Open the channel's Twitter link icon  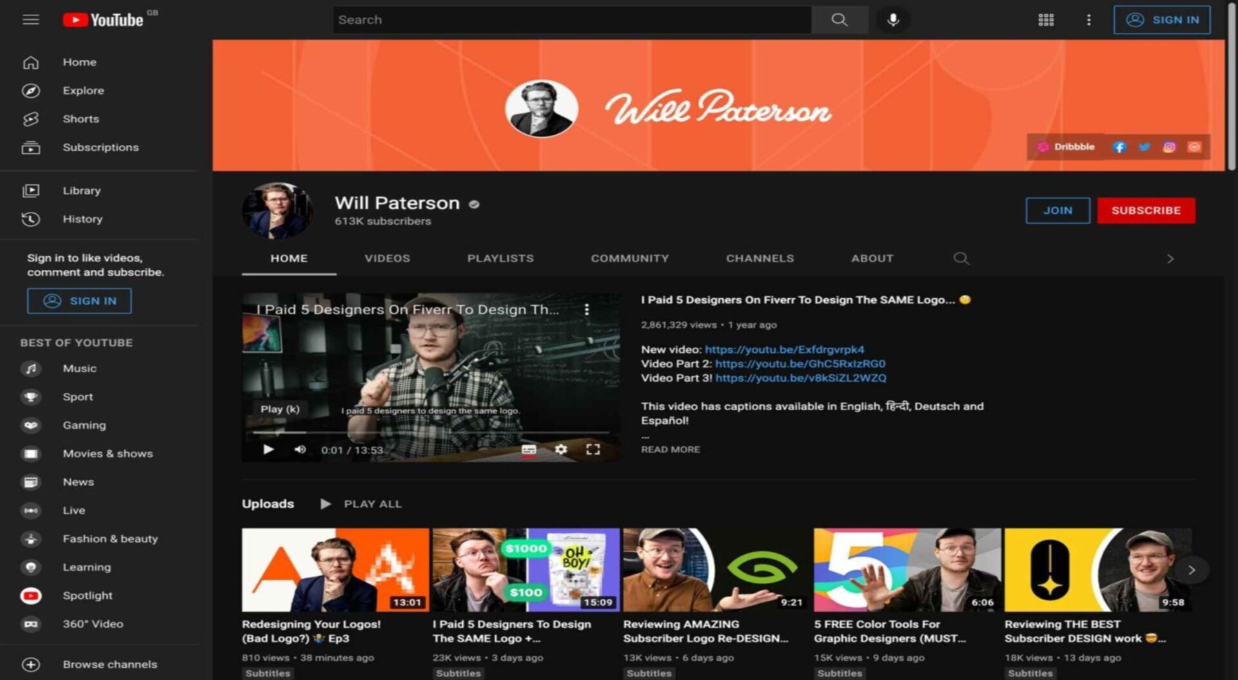(1145, 147)
